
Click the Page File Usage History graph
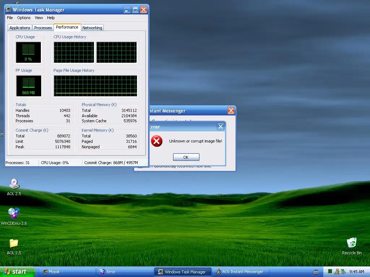tap(95, 86)
